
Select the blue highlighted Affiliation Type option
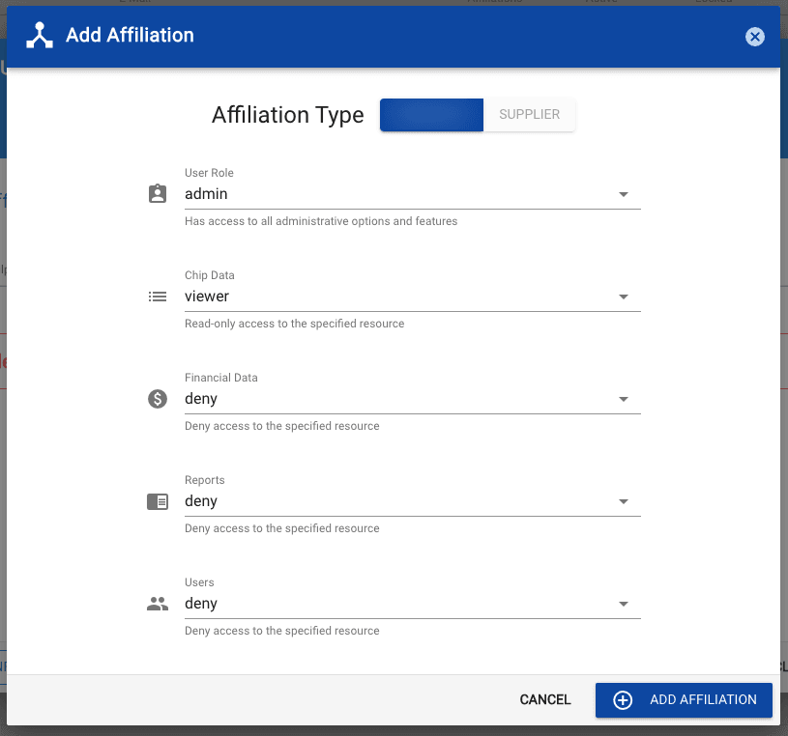pos(431,115)
